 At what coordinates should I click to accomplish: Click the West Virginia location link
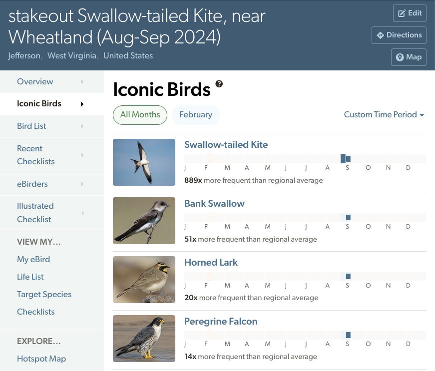pyautogui.click(x=71, y=55)
